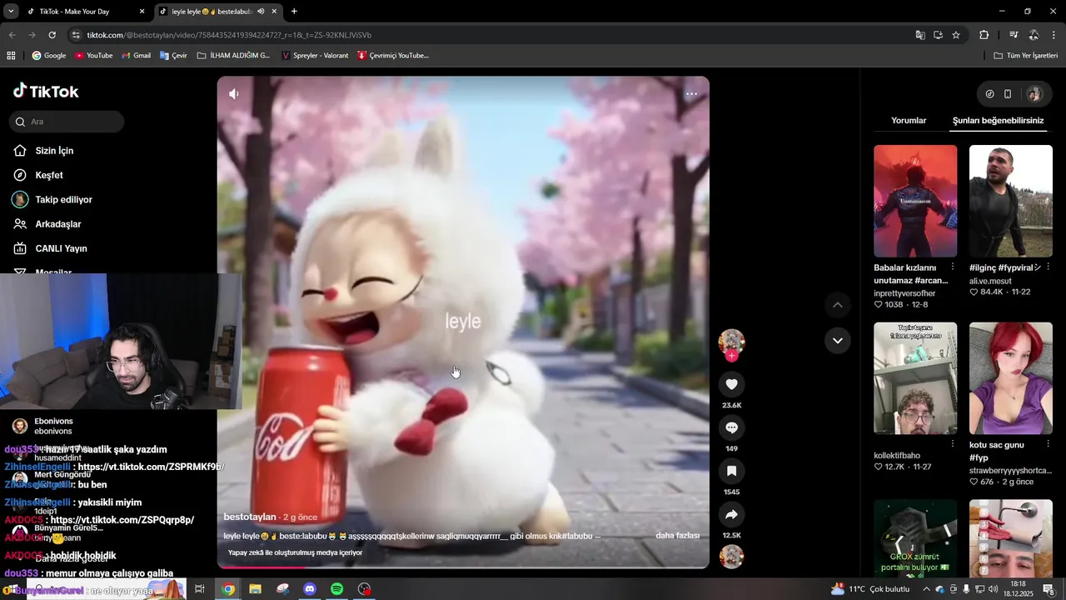Open Arkadaşlar in the sidebar

pos(57,224)
